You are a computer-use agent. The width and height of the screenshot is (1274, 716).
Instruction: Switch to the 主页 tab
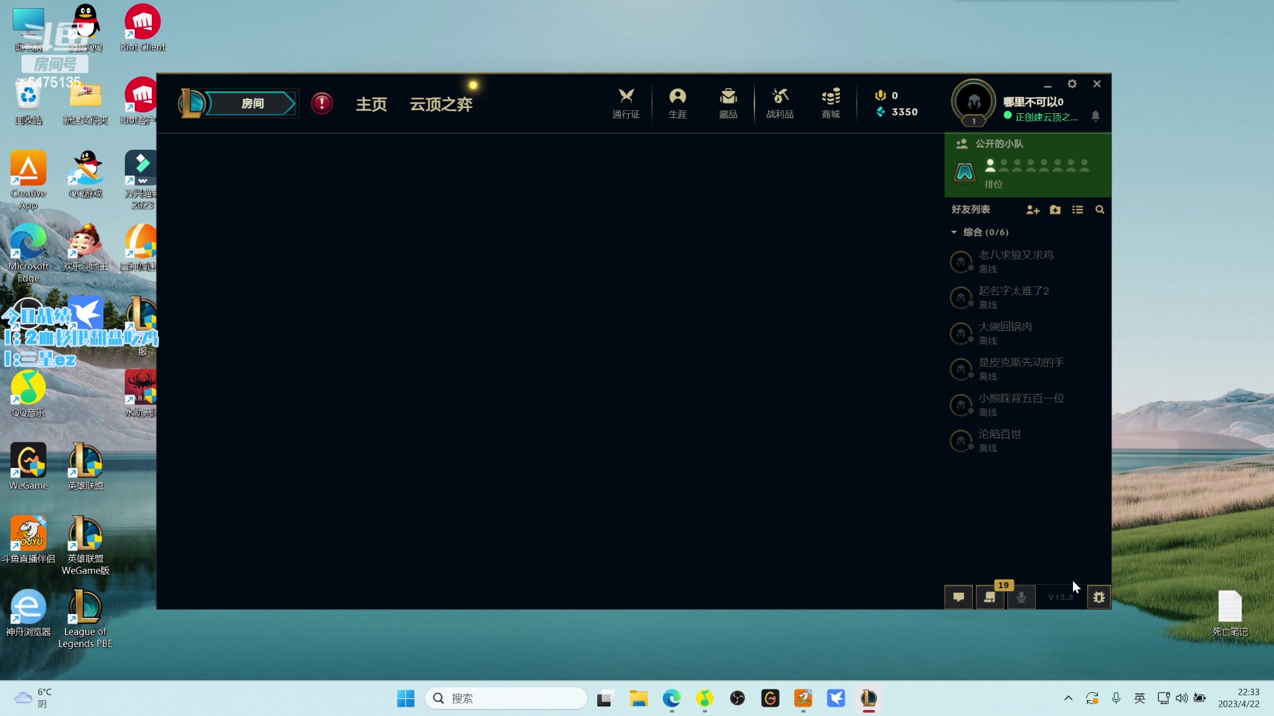coord(372,104)
